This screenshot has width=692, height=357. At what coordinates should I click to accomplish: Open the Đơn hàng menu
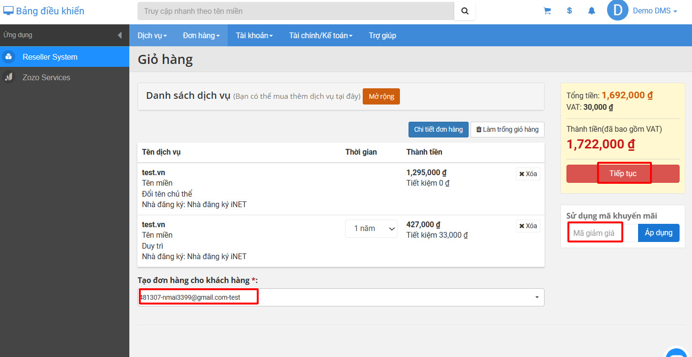201,35
